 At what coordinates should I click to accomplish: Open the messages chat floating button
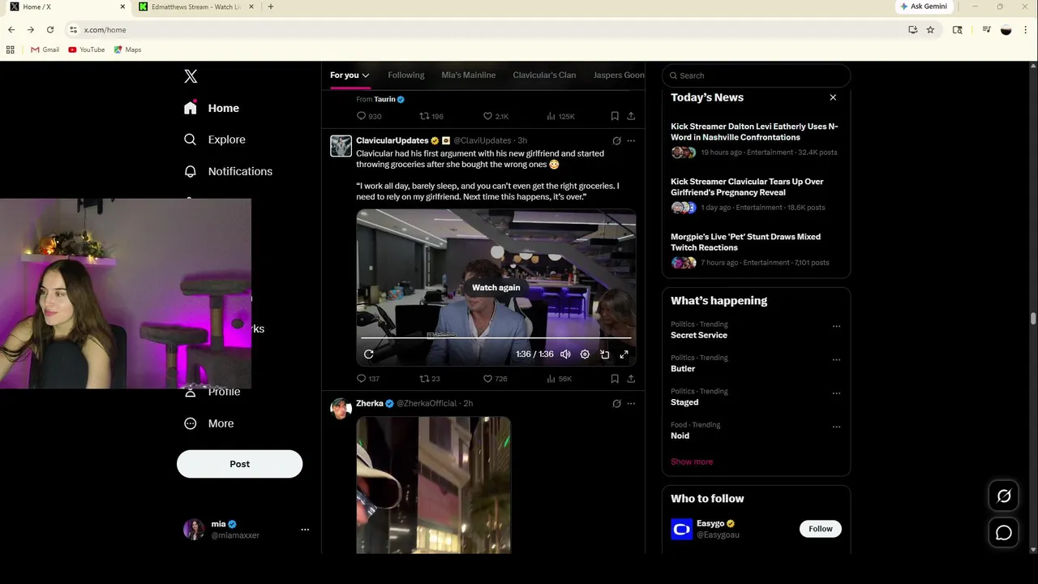[x=1004, y=533]
